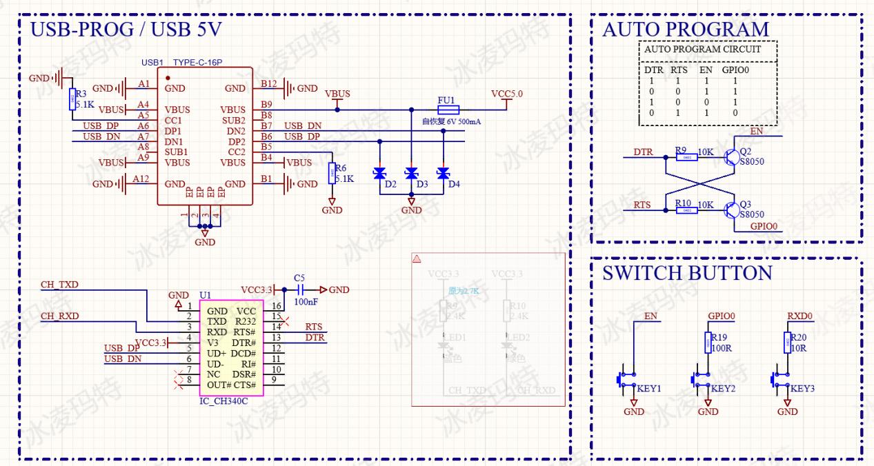
Task: Click the VCC3.3 label left of C5
Action: pyautogui.click(x=257, y=290)
